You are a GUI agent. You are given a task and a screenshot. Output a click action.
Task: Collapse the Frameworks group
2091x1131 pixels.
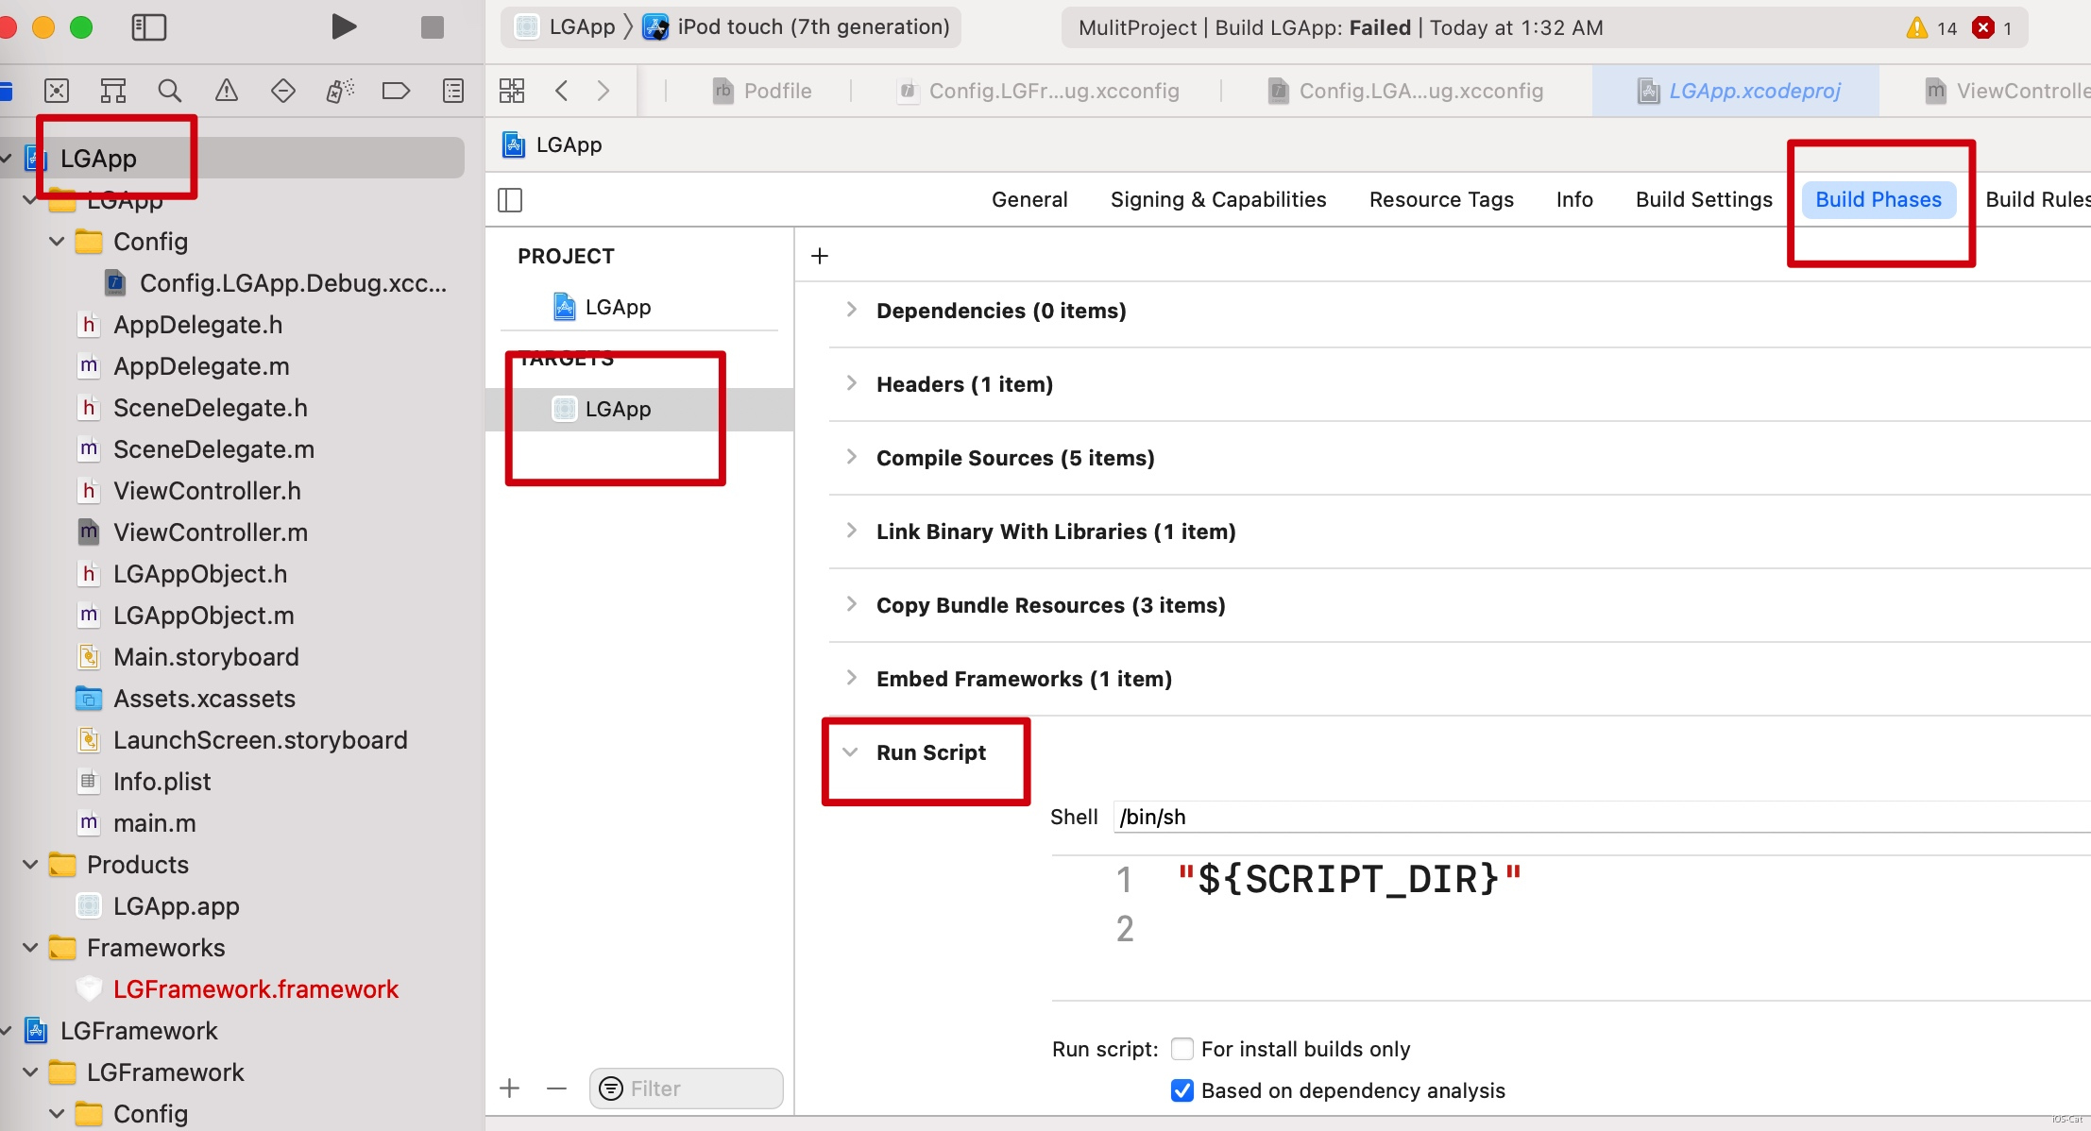(30, 948)
